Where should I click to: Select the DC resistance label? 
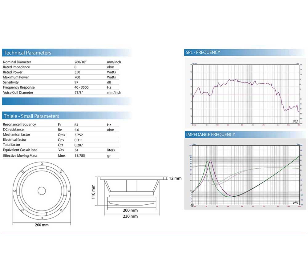pos(13,130)
